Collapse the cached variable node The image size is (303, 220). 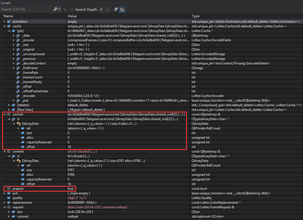point(4,114)
